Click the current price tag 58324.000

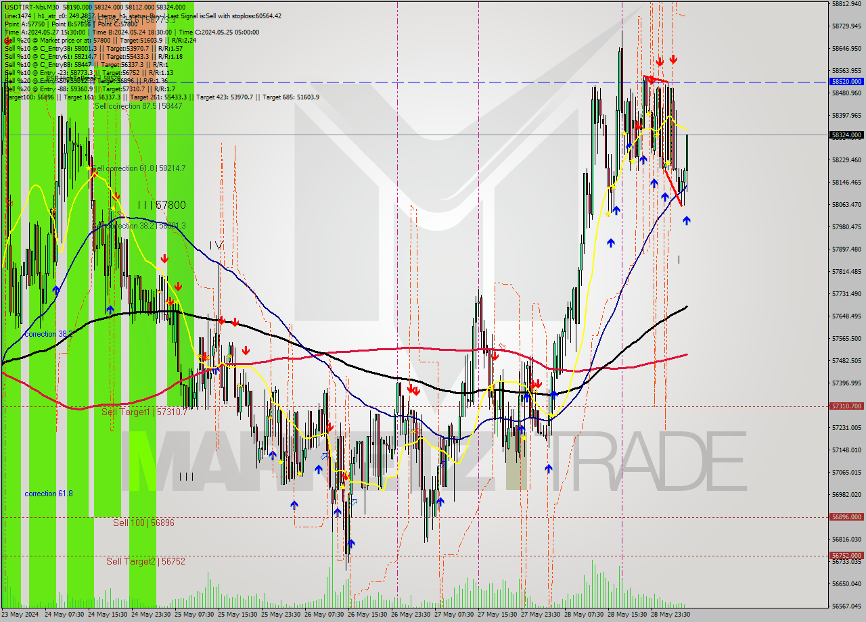846,135
